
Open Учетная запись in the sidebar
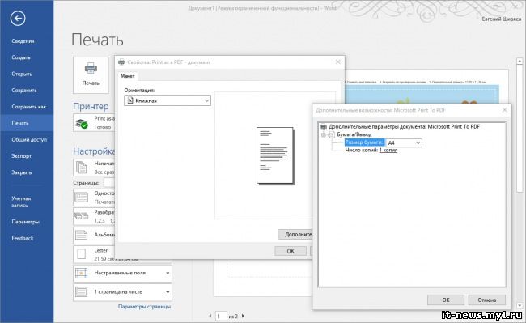click(21, 202)
